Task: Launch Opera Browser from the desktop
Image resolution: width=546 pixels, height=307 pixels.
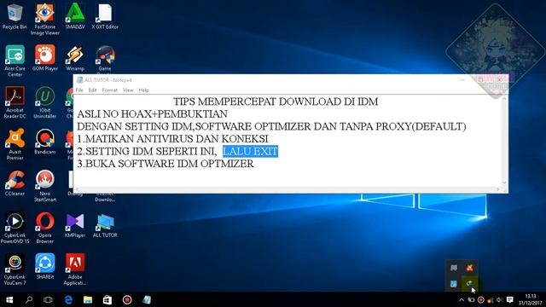Action: pyautogui.click(x=45, y=228)
